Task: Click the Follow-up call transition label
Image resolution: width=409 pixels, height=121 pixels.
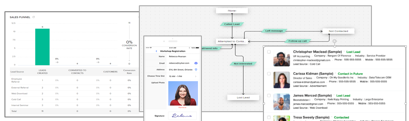Action: pos(298,41)
